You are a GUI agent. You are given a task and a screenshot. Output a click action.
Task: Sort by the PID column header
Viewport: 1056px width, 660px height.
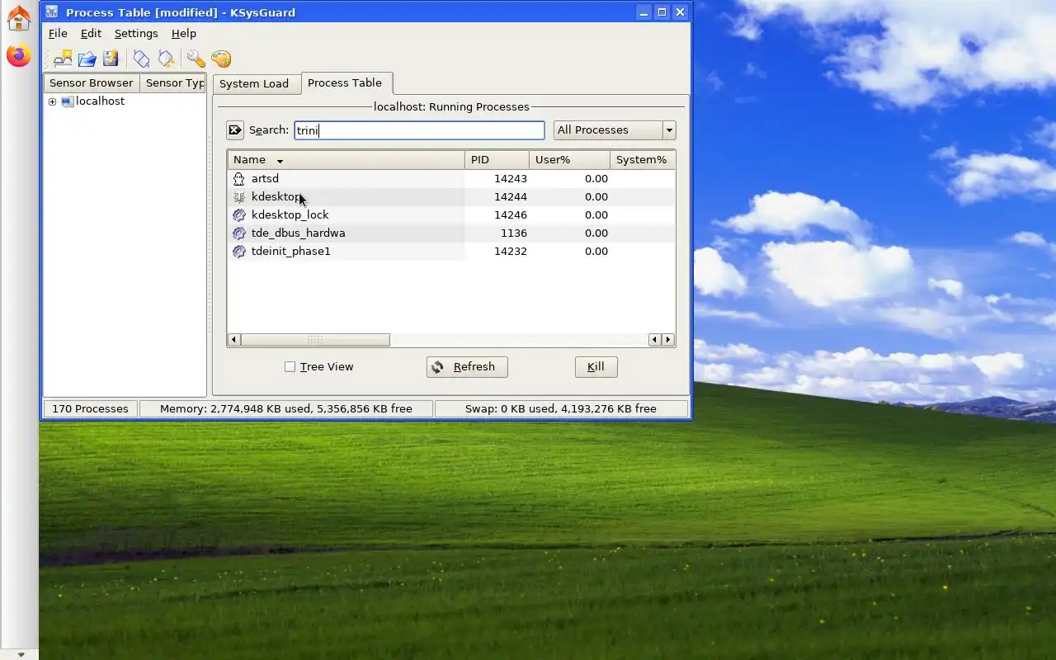497,160
